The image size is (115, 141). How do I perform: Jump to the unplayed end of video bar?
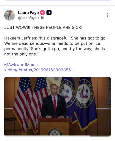pyautogui.click(x=100, y=136)
